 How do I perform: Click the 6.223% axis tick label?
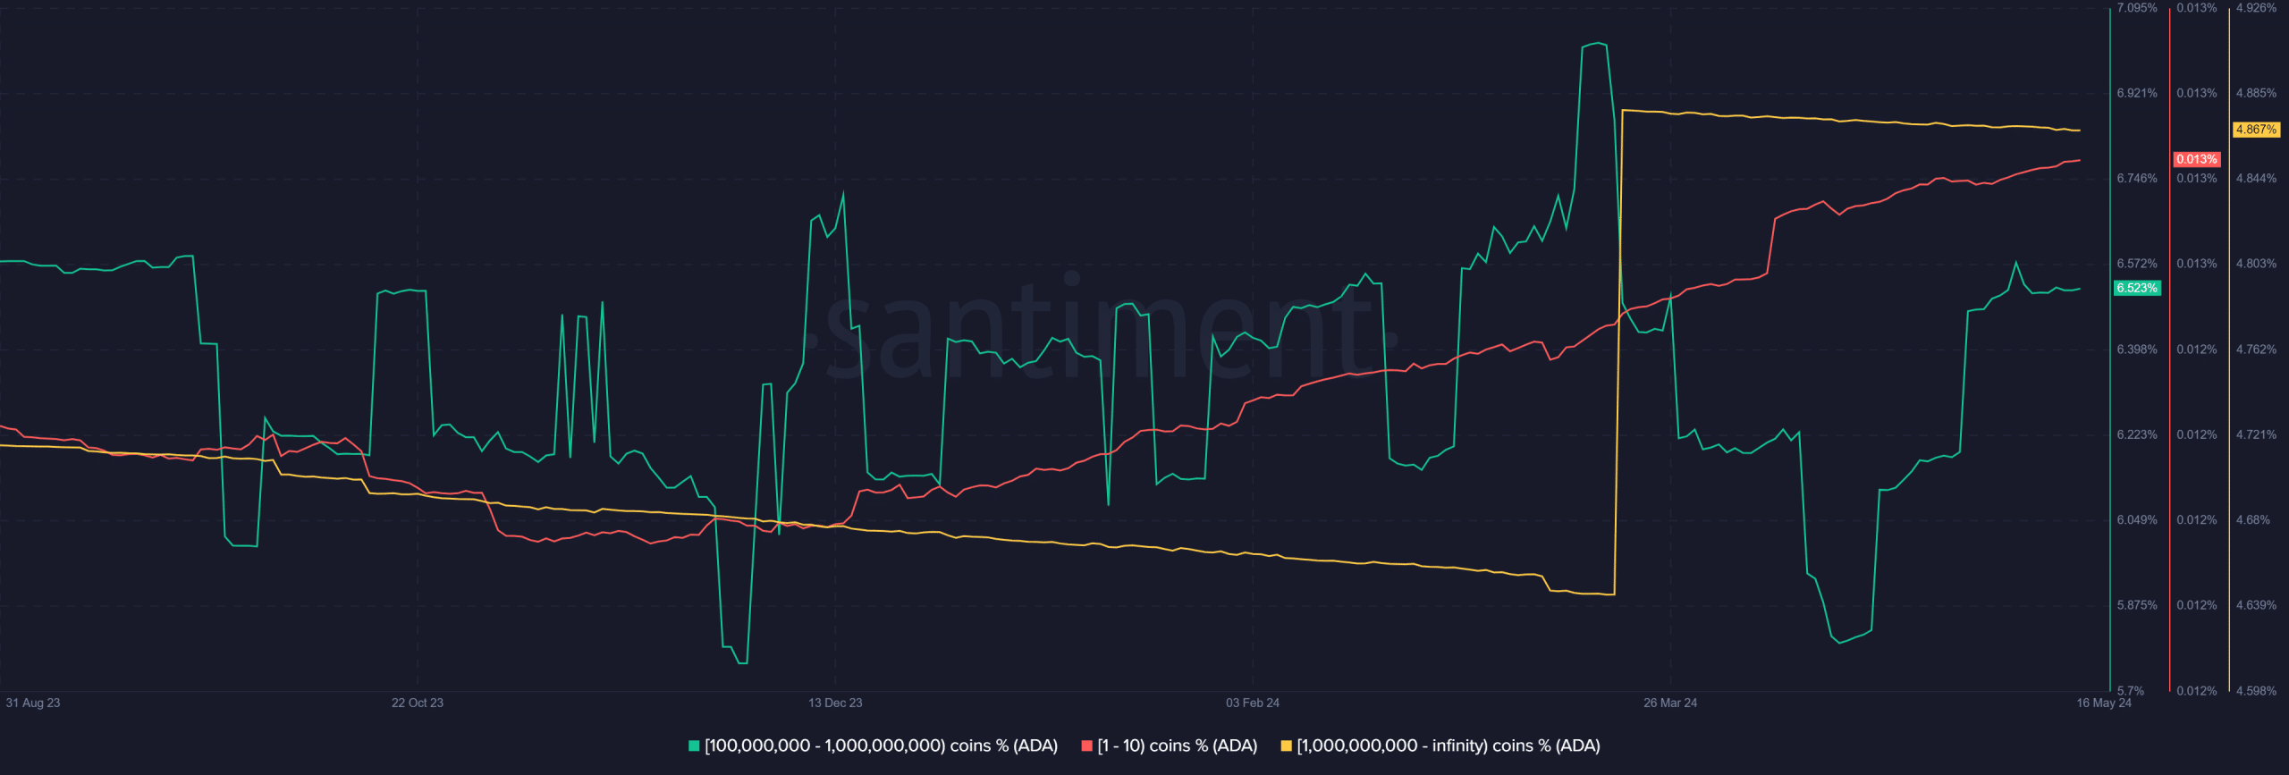coord(2137,434)
